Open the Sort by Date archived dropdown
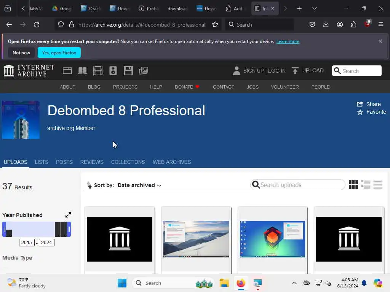The image size is (390, 292). point(139,185)
